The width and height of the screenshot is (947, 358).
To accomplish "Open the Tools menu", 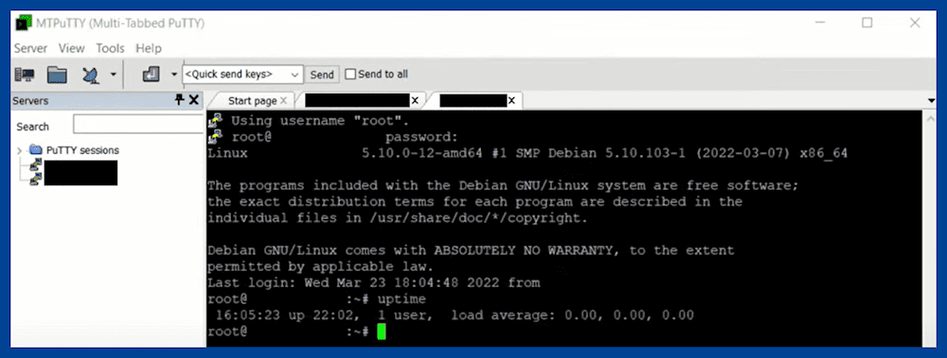I will point(110,48).
